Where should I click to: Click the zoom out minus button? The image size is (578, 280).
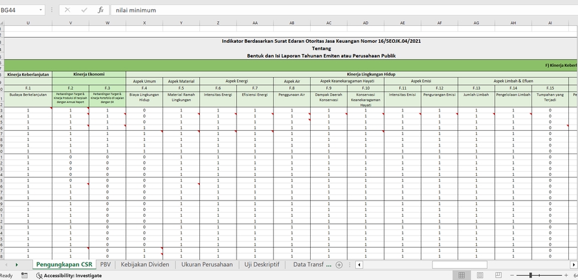tap(512, 275)
